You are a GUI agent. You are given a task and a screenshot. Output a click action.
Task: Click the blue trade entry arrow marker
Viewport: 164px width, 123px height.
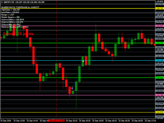point(72,88)
